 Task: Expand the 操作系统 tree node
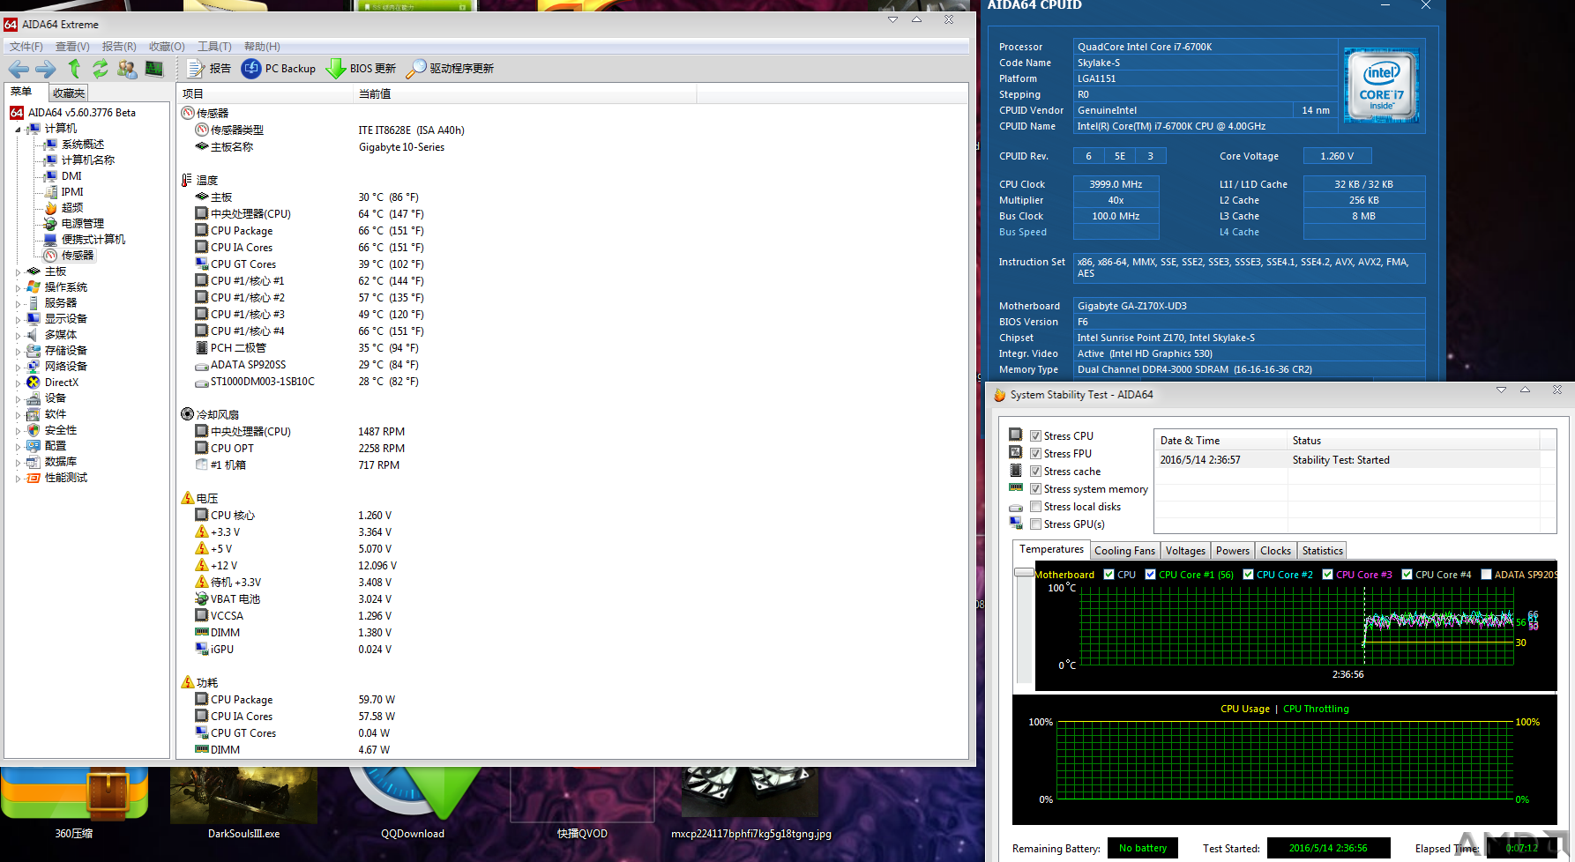tap(18, 288)
